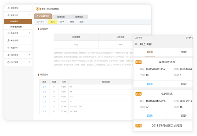Open difficulty link 0.1 in table

coord(44,87)
